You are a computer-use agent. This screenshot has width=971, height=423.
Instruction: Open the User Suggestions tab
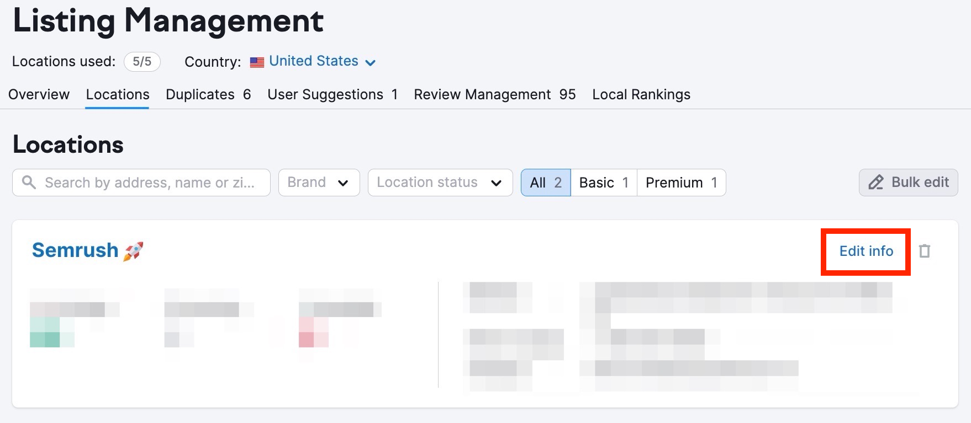pyautogui.click(x=333, y=95)
